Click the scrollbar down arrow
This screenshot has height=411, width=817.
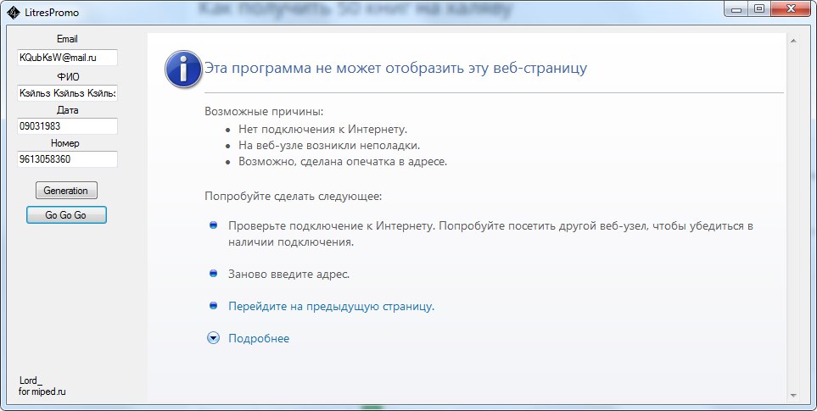pyautogui.click(x=793, y=396)
